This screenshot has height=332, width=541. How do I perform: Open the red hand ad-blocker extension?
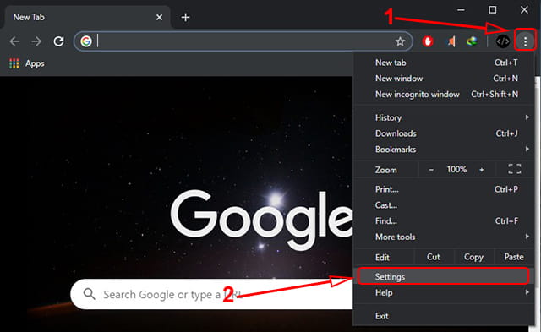428,41
